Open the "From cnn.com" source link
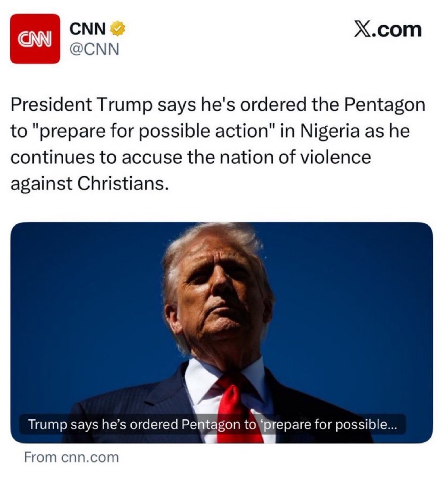The height and width of the screenshot is (482, 443). 71,458
